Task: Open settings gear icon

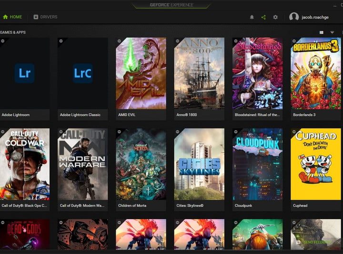Action: (275, 17)
